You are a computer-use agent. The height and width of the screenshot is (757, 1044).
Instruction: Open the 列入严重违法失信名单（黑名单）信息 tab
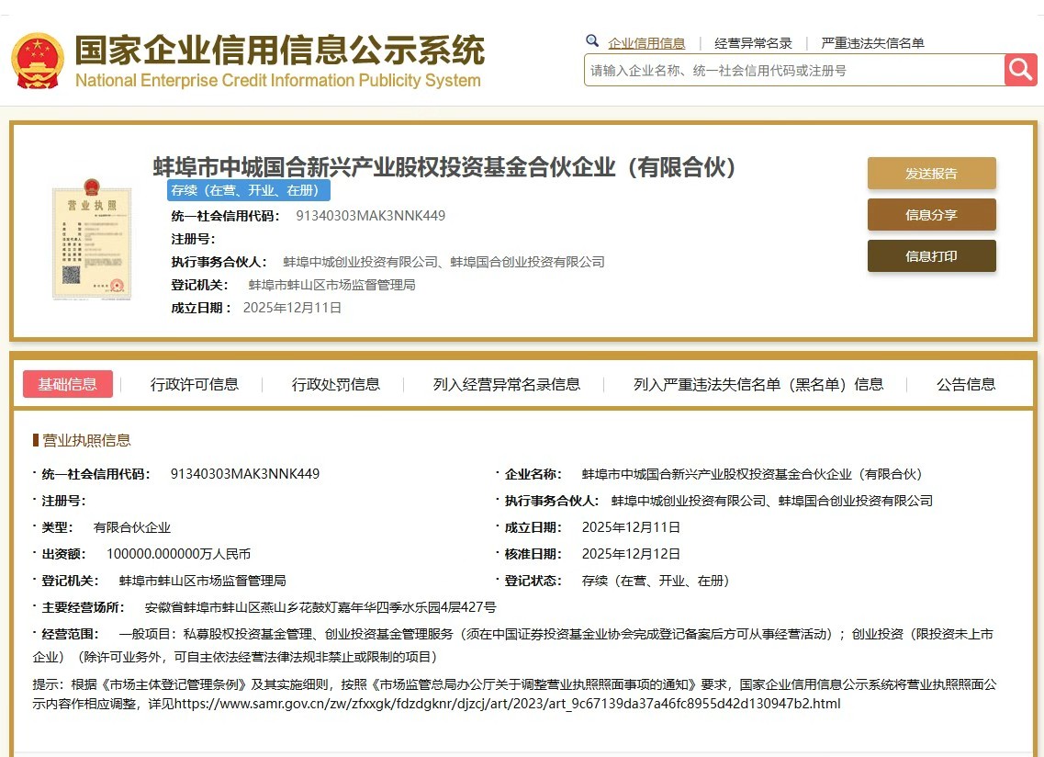coord(758,384)
